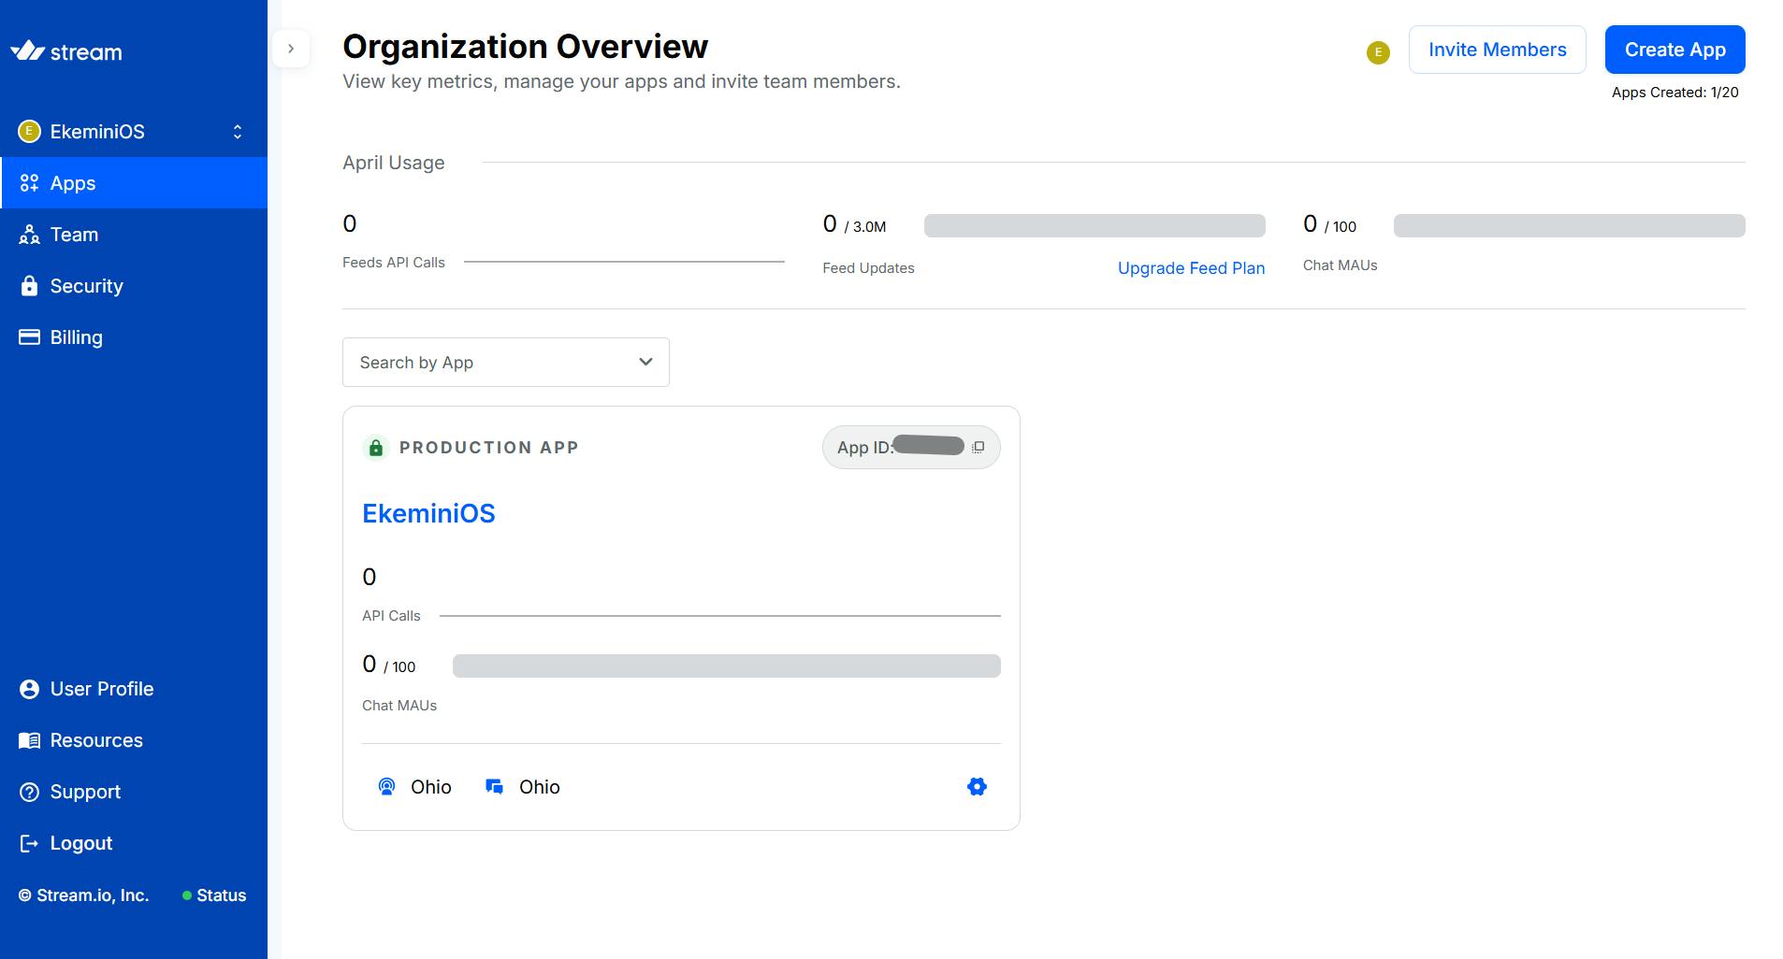Navigate to the Billing page
The image size is (1783, 959).
76,337
